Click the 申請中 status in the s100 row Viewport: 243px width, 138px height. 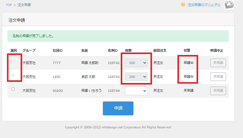188,77
